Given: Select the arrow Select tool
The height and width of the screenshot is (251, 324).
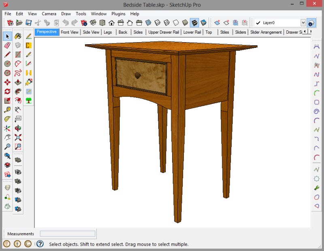Looking at the screenshot, I should point(7,36).
